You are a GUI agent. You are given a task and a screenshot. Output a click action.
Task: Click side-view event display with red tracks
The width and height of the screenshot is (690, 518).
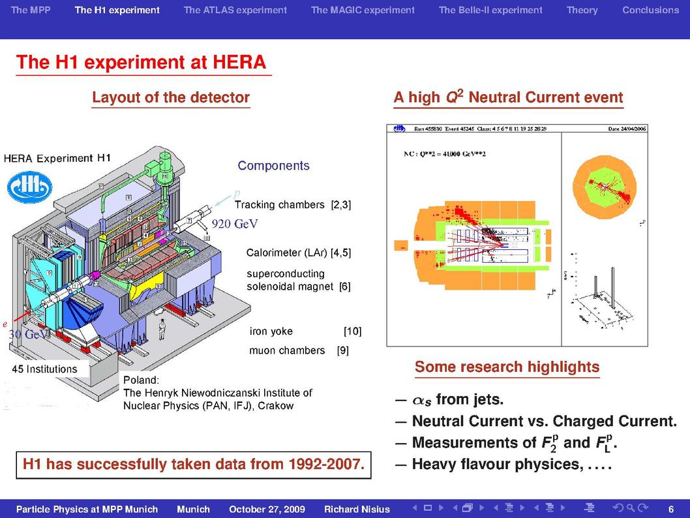tap(473, 245)
